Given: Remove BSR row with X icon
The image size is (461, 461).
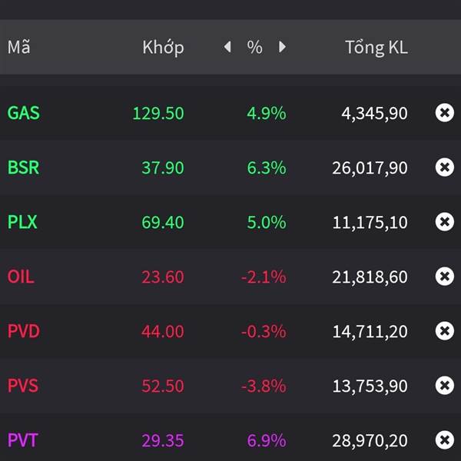Looking at the screenshot, I should 444,167.
